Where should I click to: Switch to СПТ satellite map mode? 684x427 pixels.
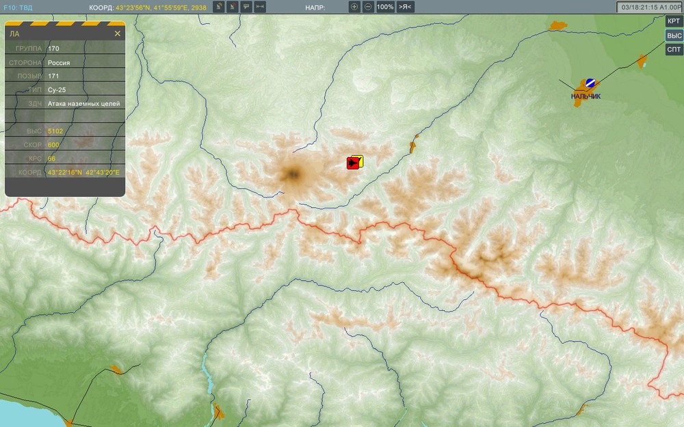[x=674, y=49]
